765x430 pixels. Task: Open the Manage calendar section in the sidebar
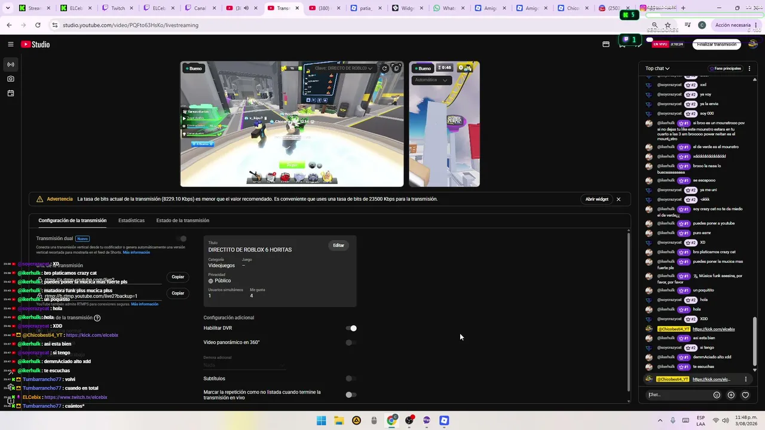(x=11, y=93)
